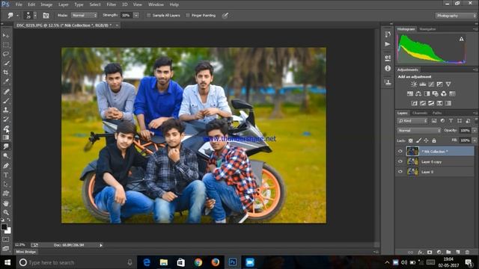
Task: Select the Pen tool
Action: (6, 166)
